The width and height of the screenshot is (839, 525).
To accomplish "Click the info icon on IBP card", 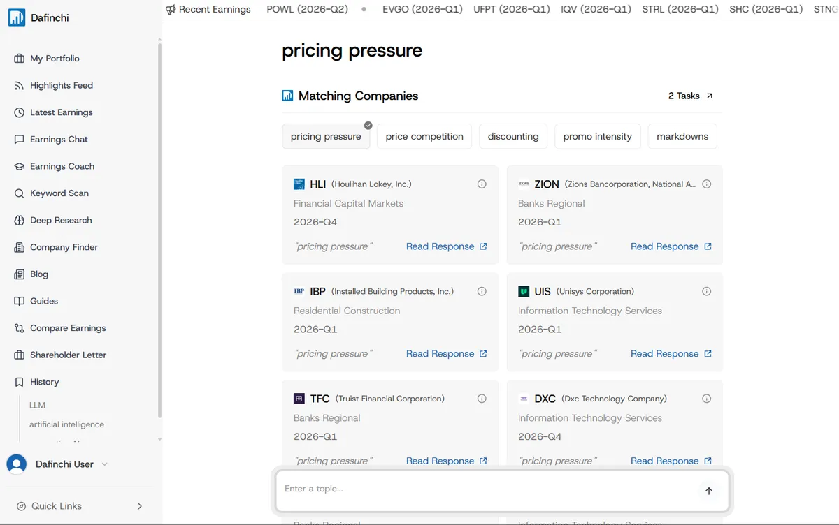I will click(x=482, y=291).
